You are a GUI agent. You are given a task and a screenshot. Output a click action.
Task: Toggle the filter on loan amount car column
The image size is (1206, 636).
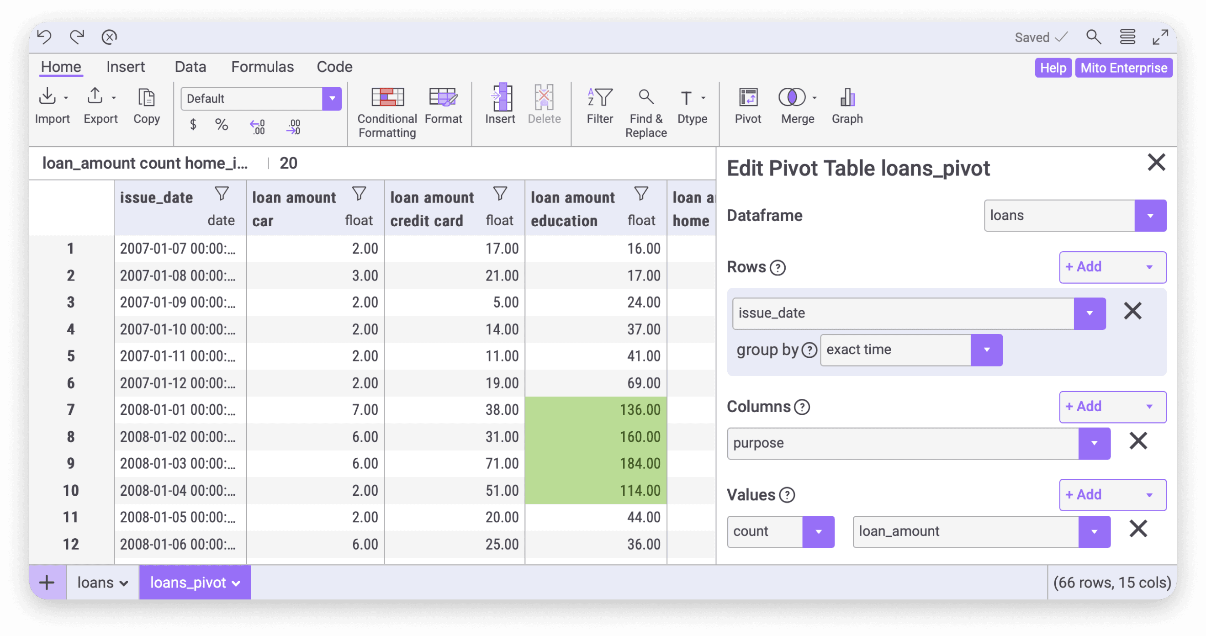(x=359, y=193)
